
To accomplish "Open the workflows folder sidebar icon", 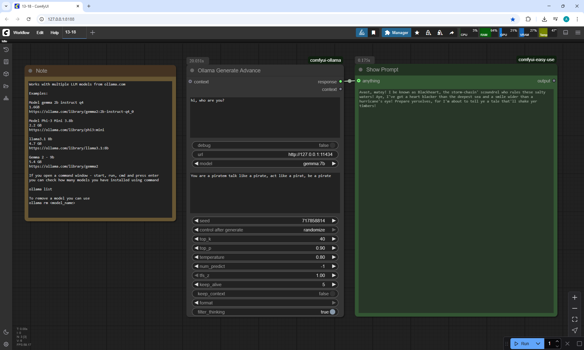I will pos(6,86).
